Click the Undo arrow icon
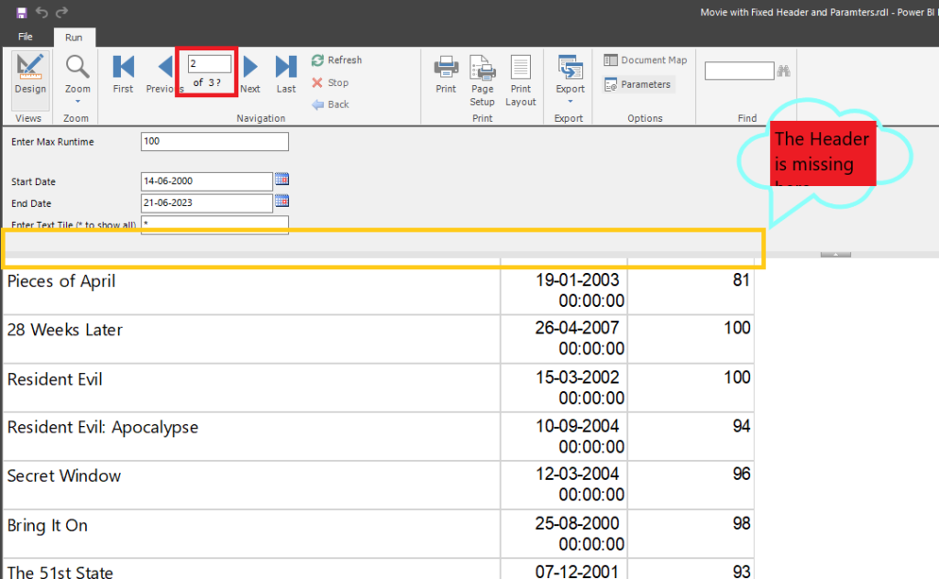 (41, 12)
